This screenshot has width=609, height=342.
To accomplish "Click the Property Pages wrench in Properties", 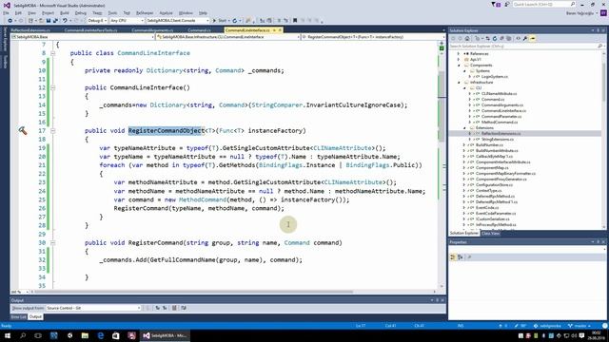I will click(x=469, y=257).
